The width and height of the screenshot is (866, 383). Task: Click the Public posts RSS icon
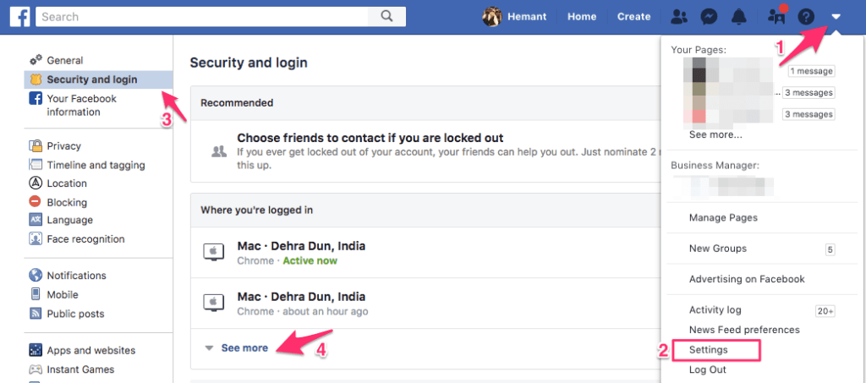pos(36,314)
